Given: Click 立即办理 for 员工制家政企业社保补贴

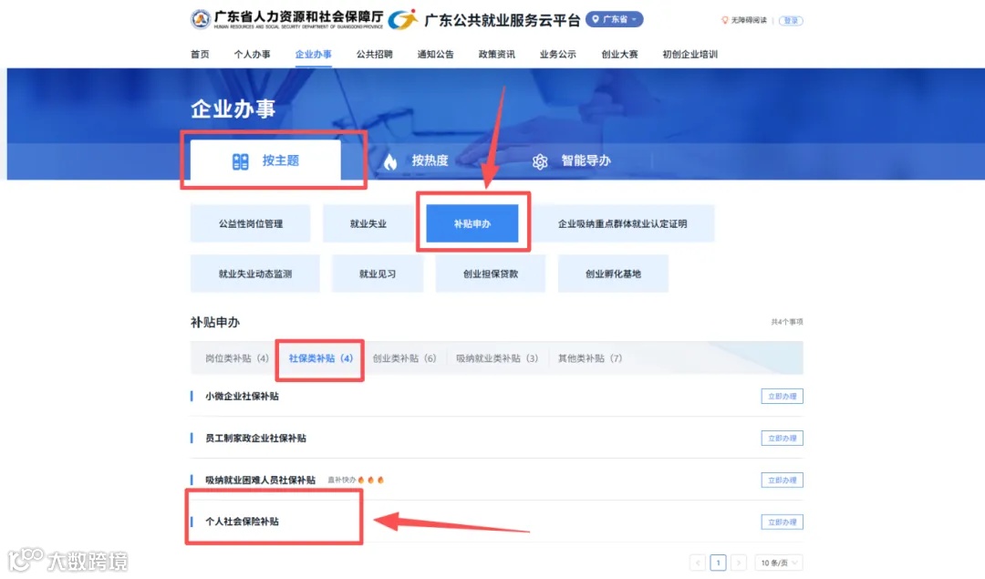Looking at the screenshot, I should 783,439.
